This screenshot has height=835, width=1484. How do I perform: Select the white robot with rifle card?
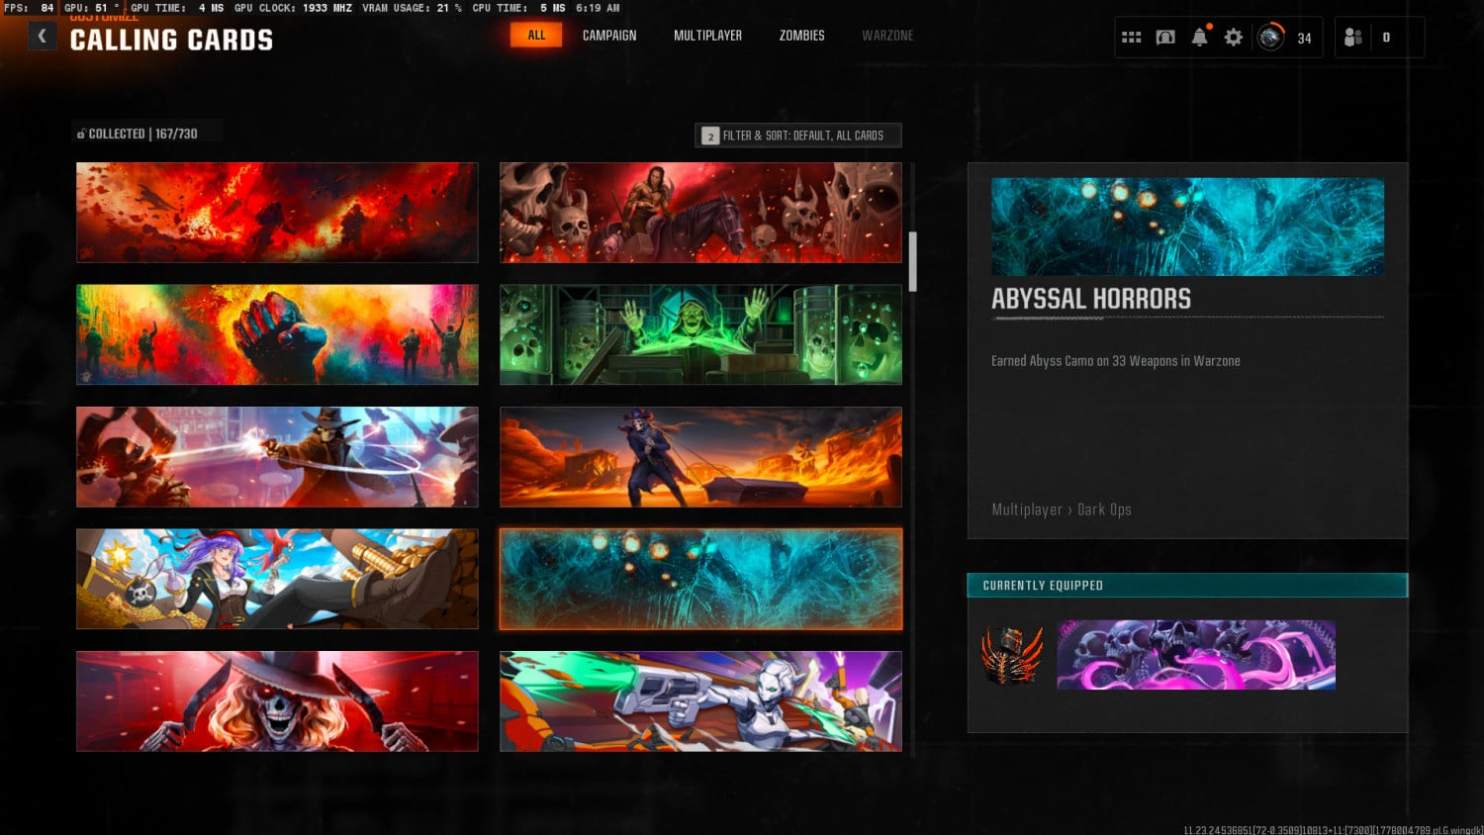[700, 700]
